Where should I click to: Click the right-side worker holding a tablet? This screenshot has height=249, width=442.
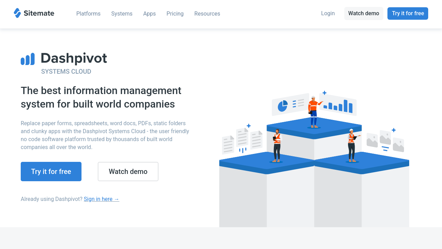[x=352, y=145]
